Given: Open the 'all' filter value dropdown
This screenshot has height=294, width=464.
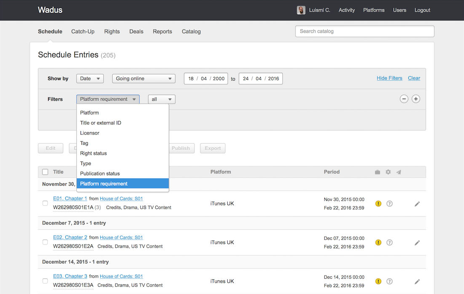Looking at the screenshot, I should click(162, 99).
